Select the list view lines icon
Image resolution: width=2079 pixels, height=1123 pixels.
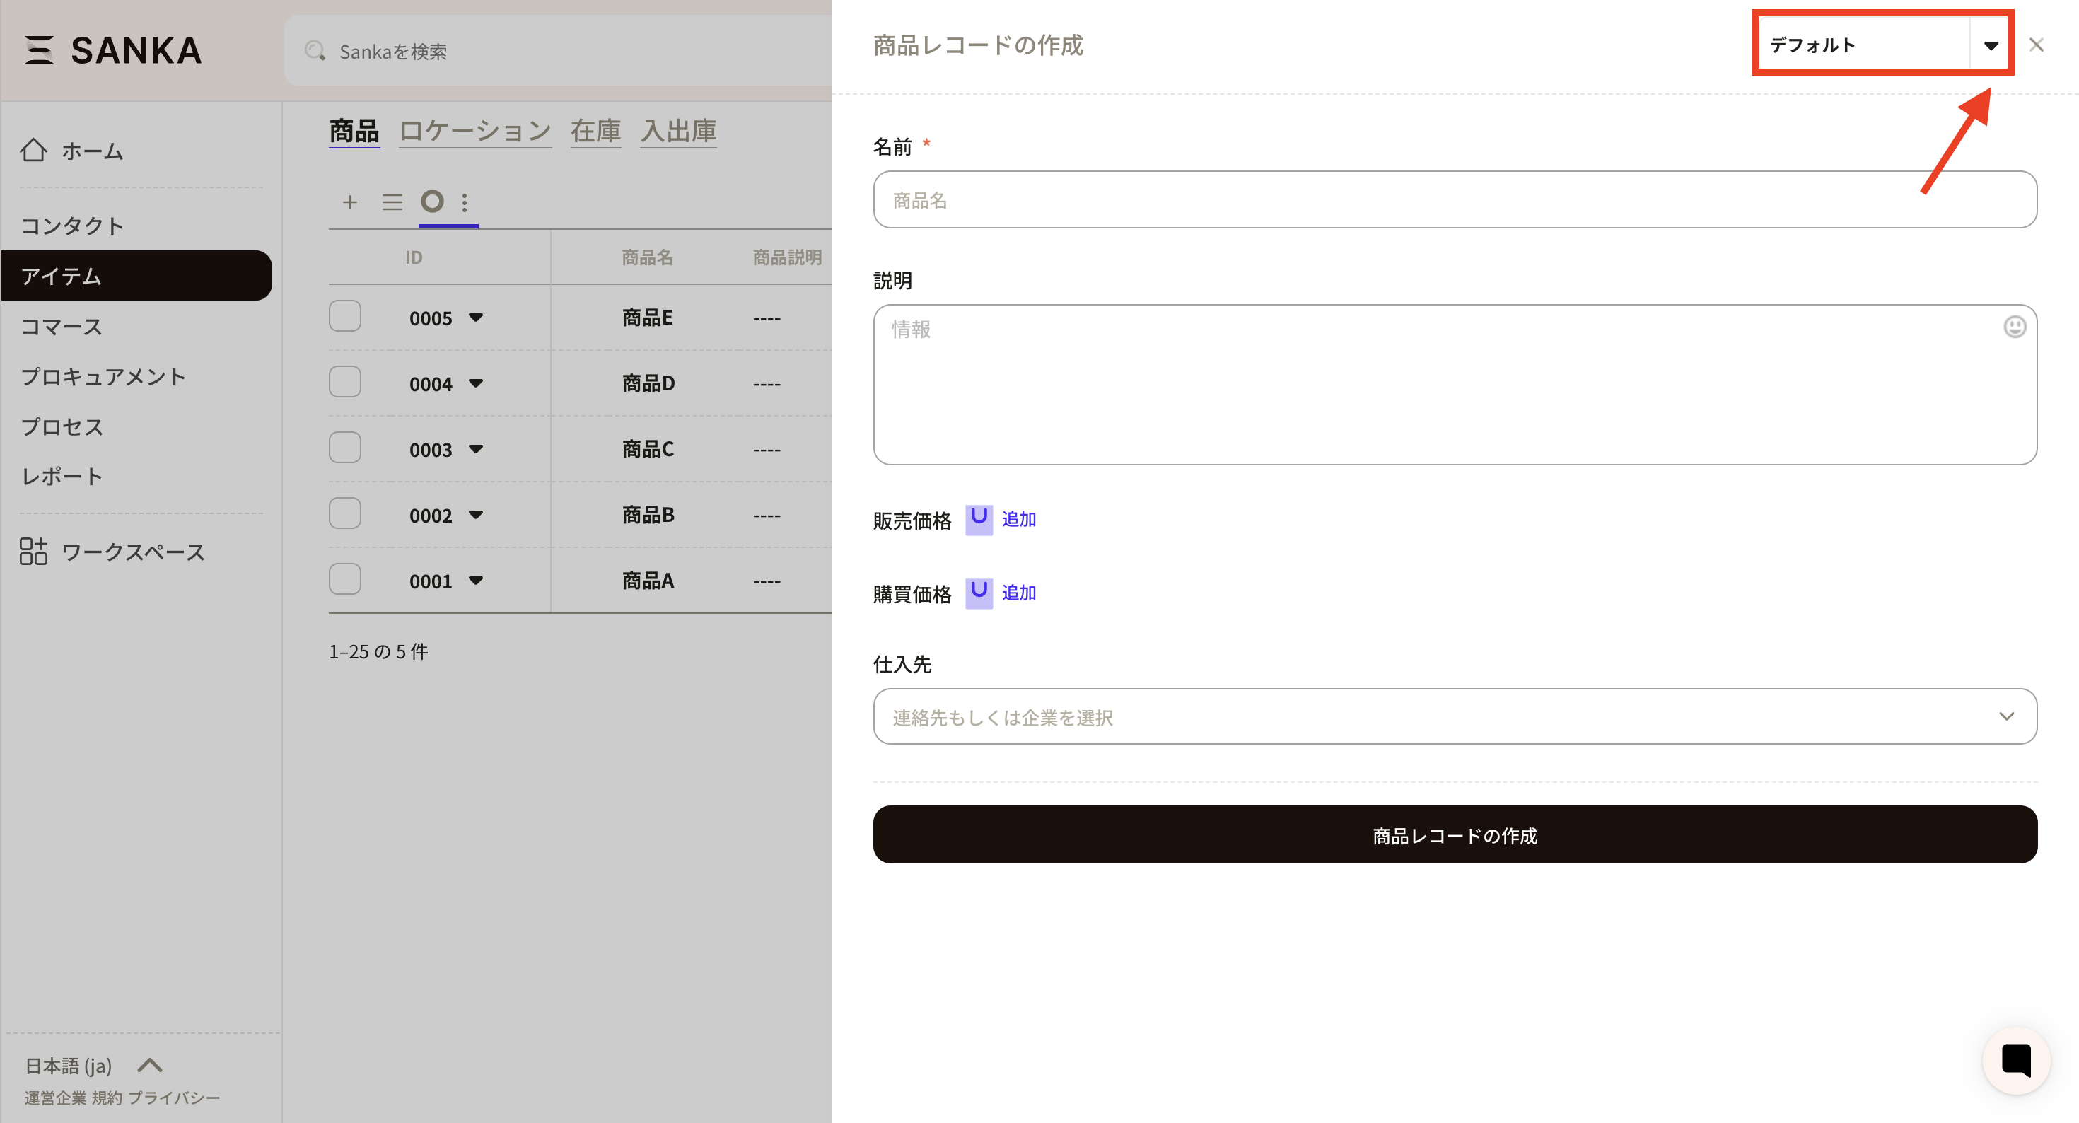[392, 202]
